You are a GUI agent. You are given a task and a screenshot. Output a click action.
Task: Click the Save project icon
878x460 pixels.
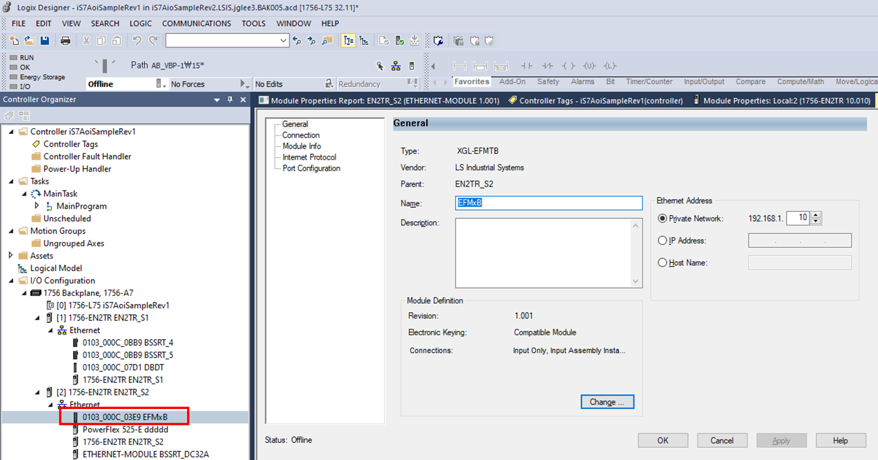click(45, 41)
